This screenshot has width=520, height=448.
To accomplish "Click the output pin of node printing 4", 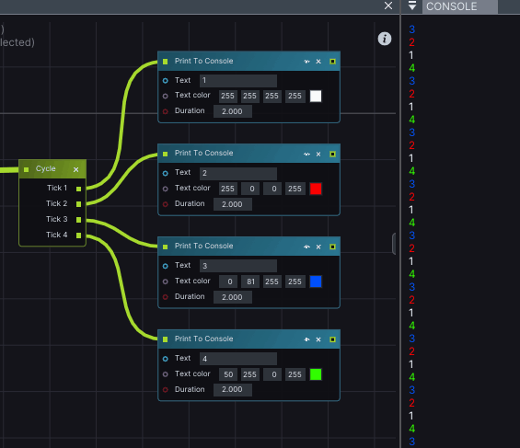I will pos(332,339).
